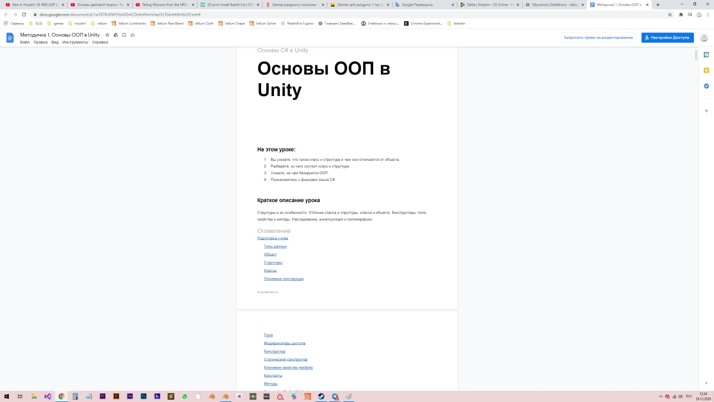Screen dimensions: 714x402
Task: Click the Оглавление heading text
Action: (x=274, y=231)
